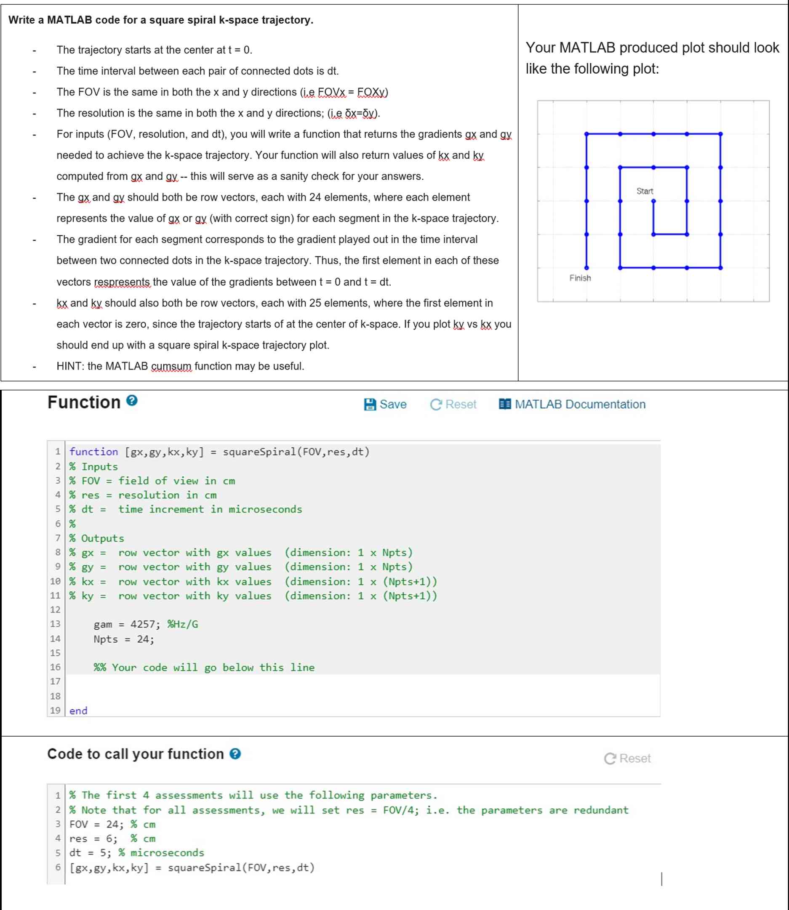789x910 pixels.
Task: Click the help icon next to Function heading
Action: coord(131,401)
